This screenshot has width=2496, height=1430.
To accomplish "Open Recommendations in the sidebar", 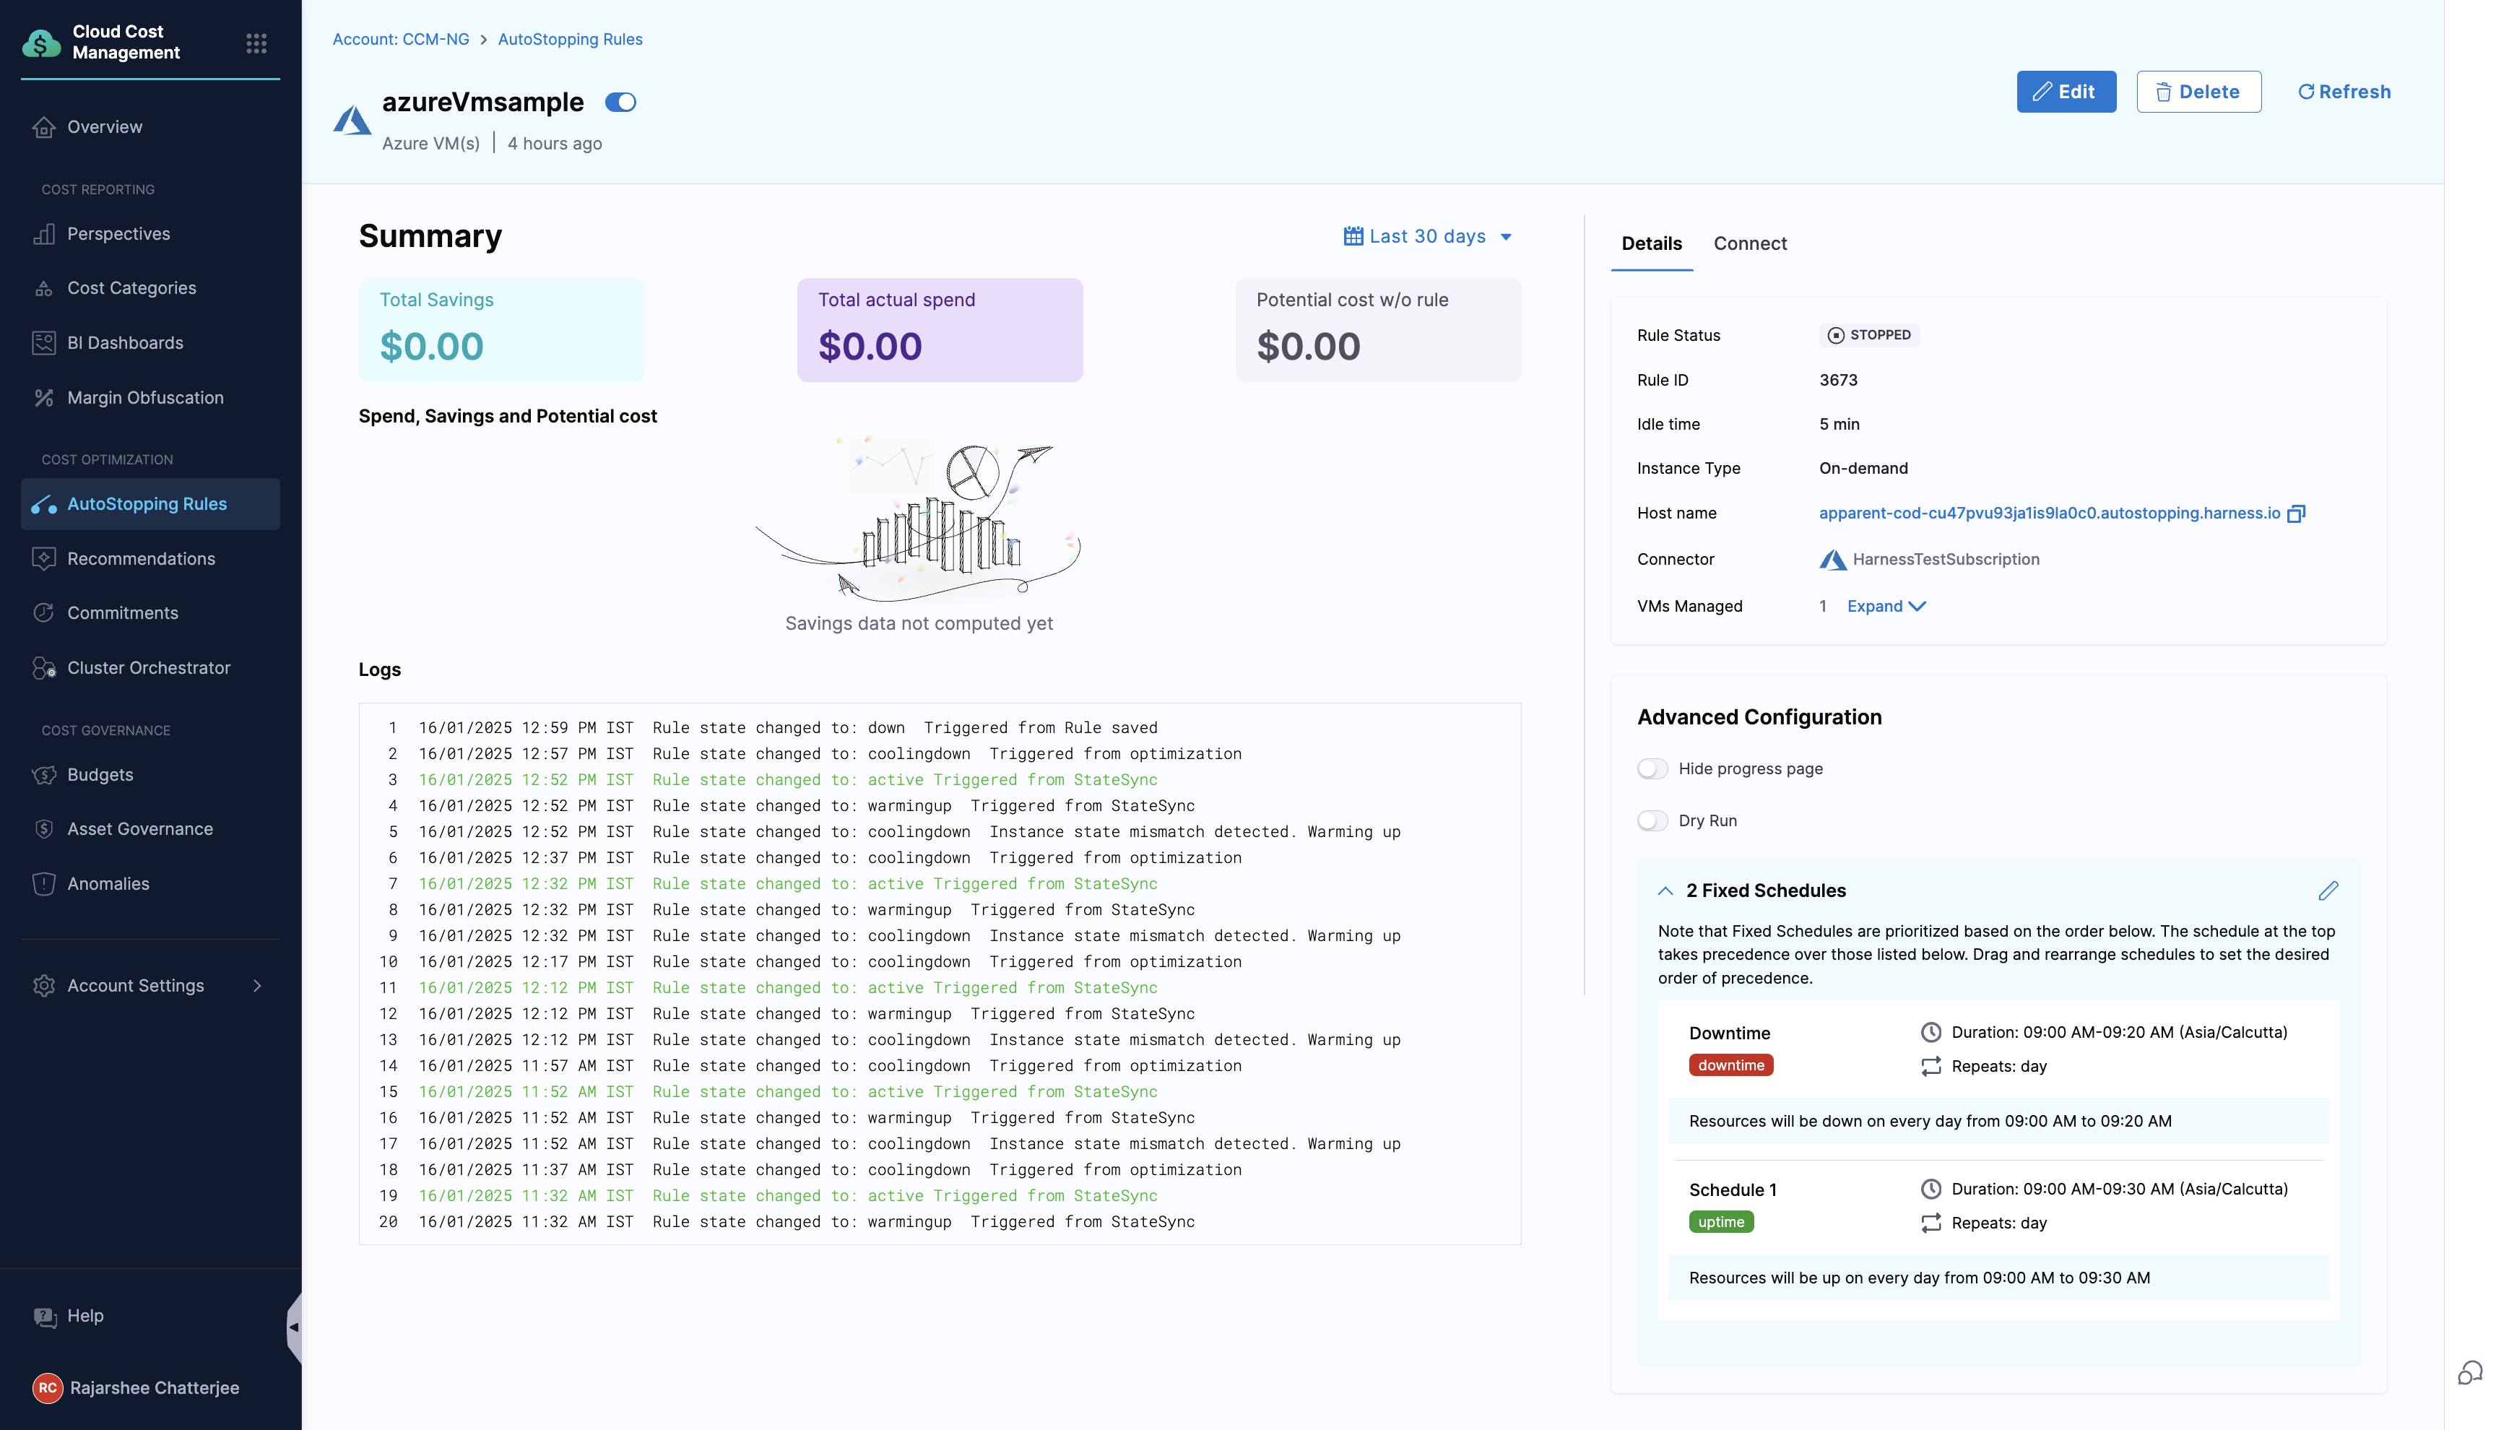I will (140, 559).
